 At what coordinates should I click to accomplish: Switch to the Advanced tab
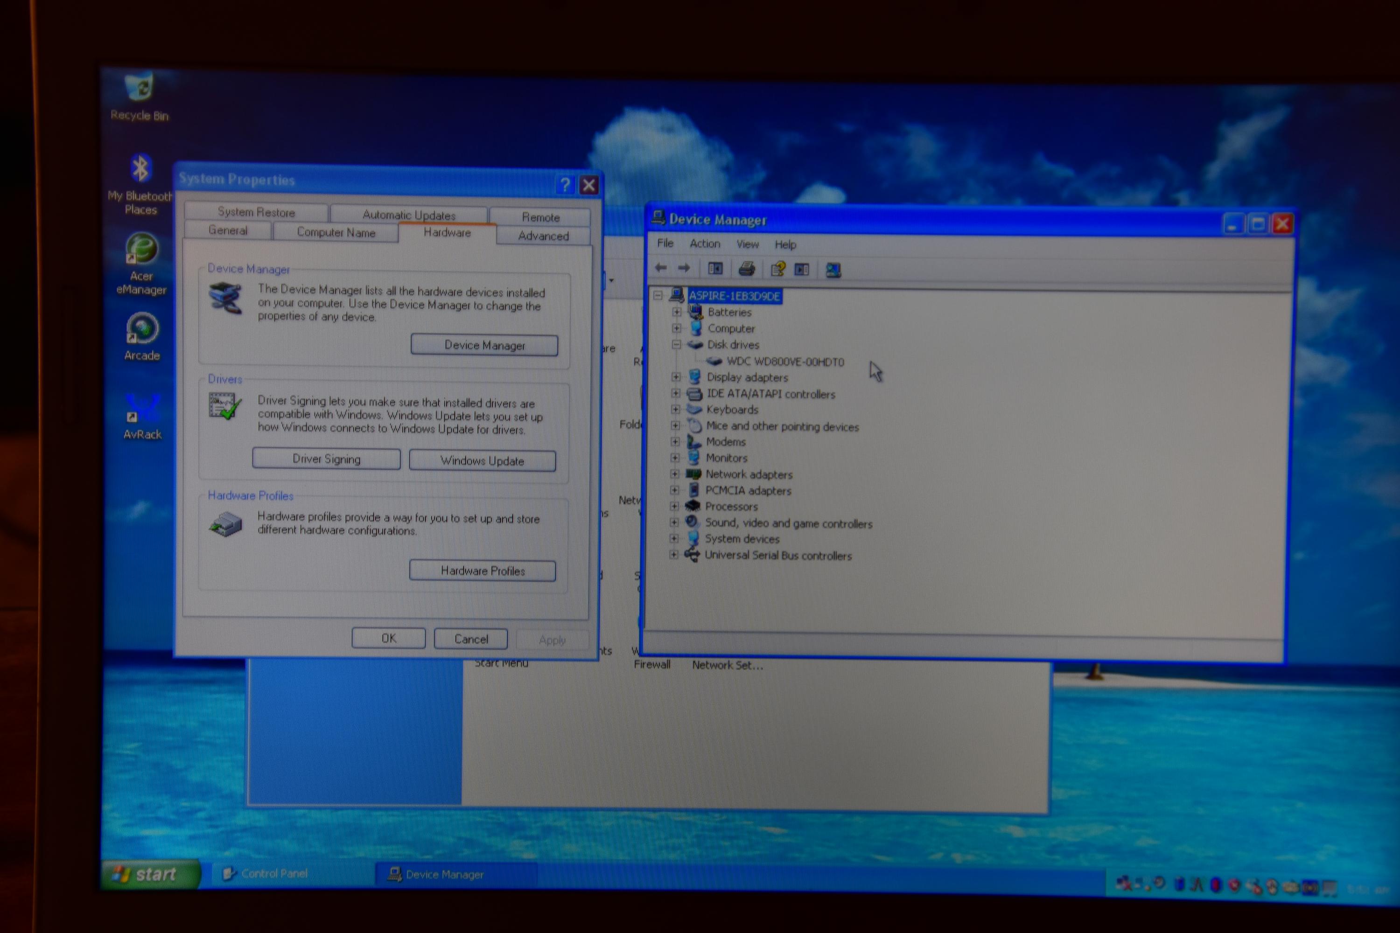[x=543, y=236]
